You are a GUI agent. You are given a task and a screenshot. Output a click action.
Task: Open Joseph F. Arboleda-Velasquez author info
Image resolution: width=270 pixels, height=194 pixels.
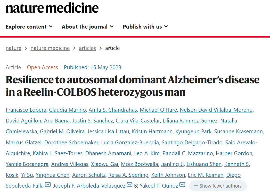89,186
